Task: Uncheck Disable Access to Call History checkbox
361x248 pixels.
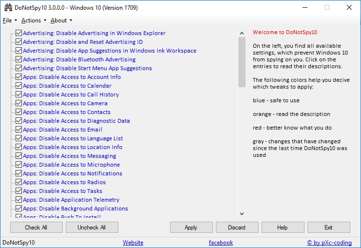Action: [x=19, y=94]
